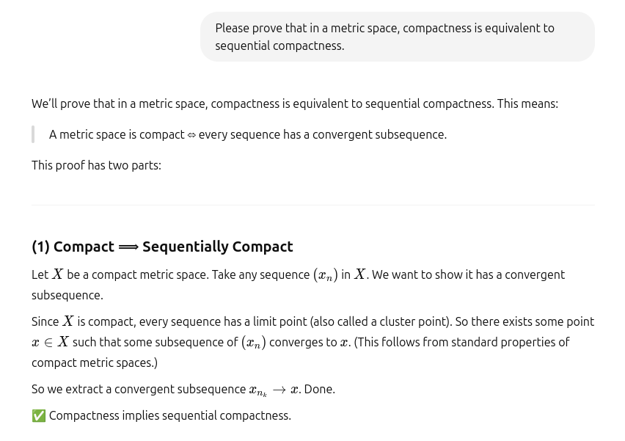Click the X symbol after 'Let'
This screenshot has height=441, width=625.
58,274
